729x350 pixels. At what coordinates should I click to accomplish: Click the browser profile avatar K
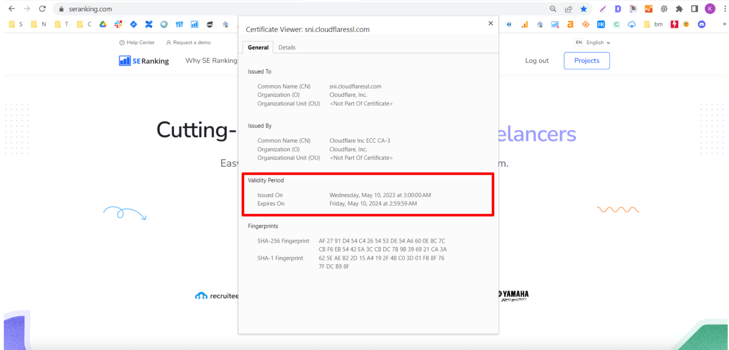pyautogui.click(x=710, y=9)
